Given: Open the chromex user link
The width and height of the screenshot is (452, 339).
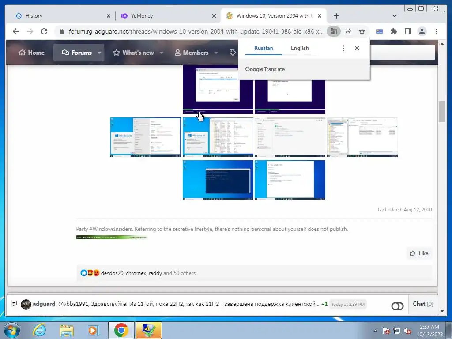Looking at the screenshot, I should click(136, 273).
